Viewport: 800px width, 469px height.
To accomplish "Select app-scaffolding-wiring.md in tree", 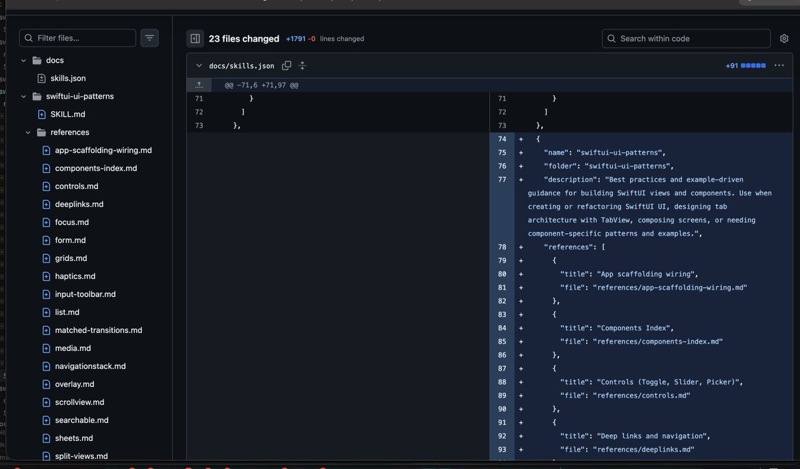I will click(103, 150).
